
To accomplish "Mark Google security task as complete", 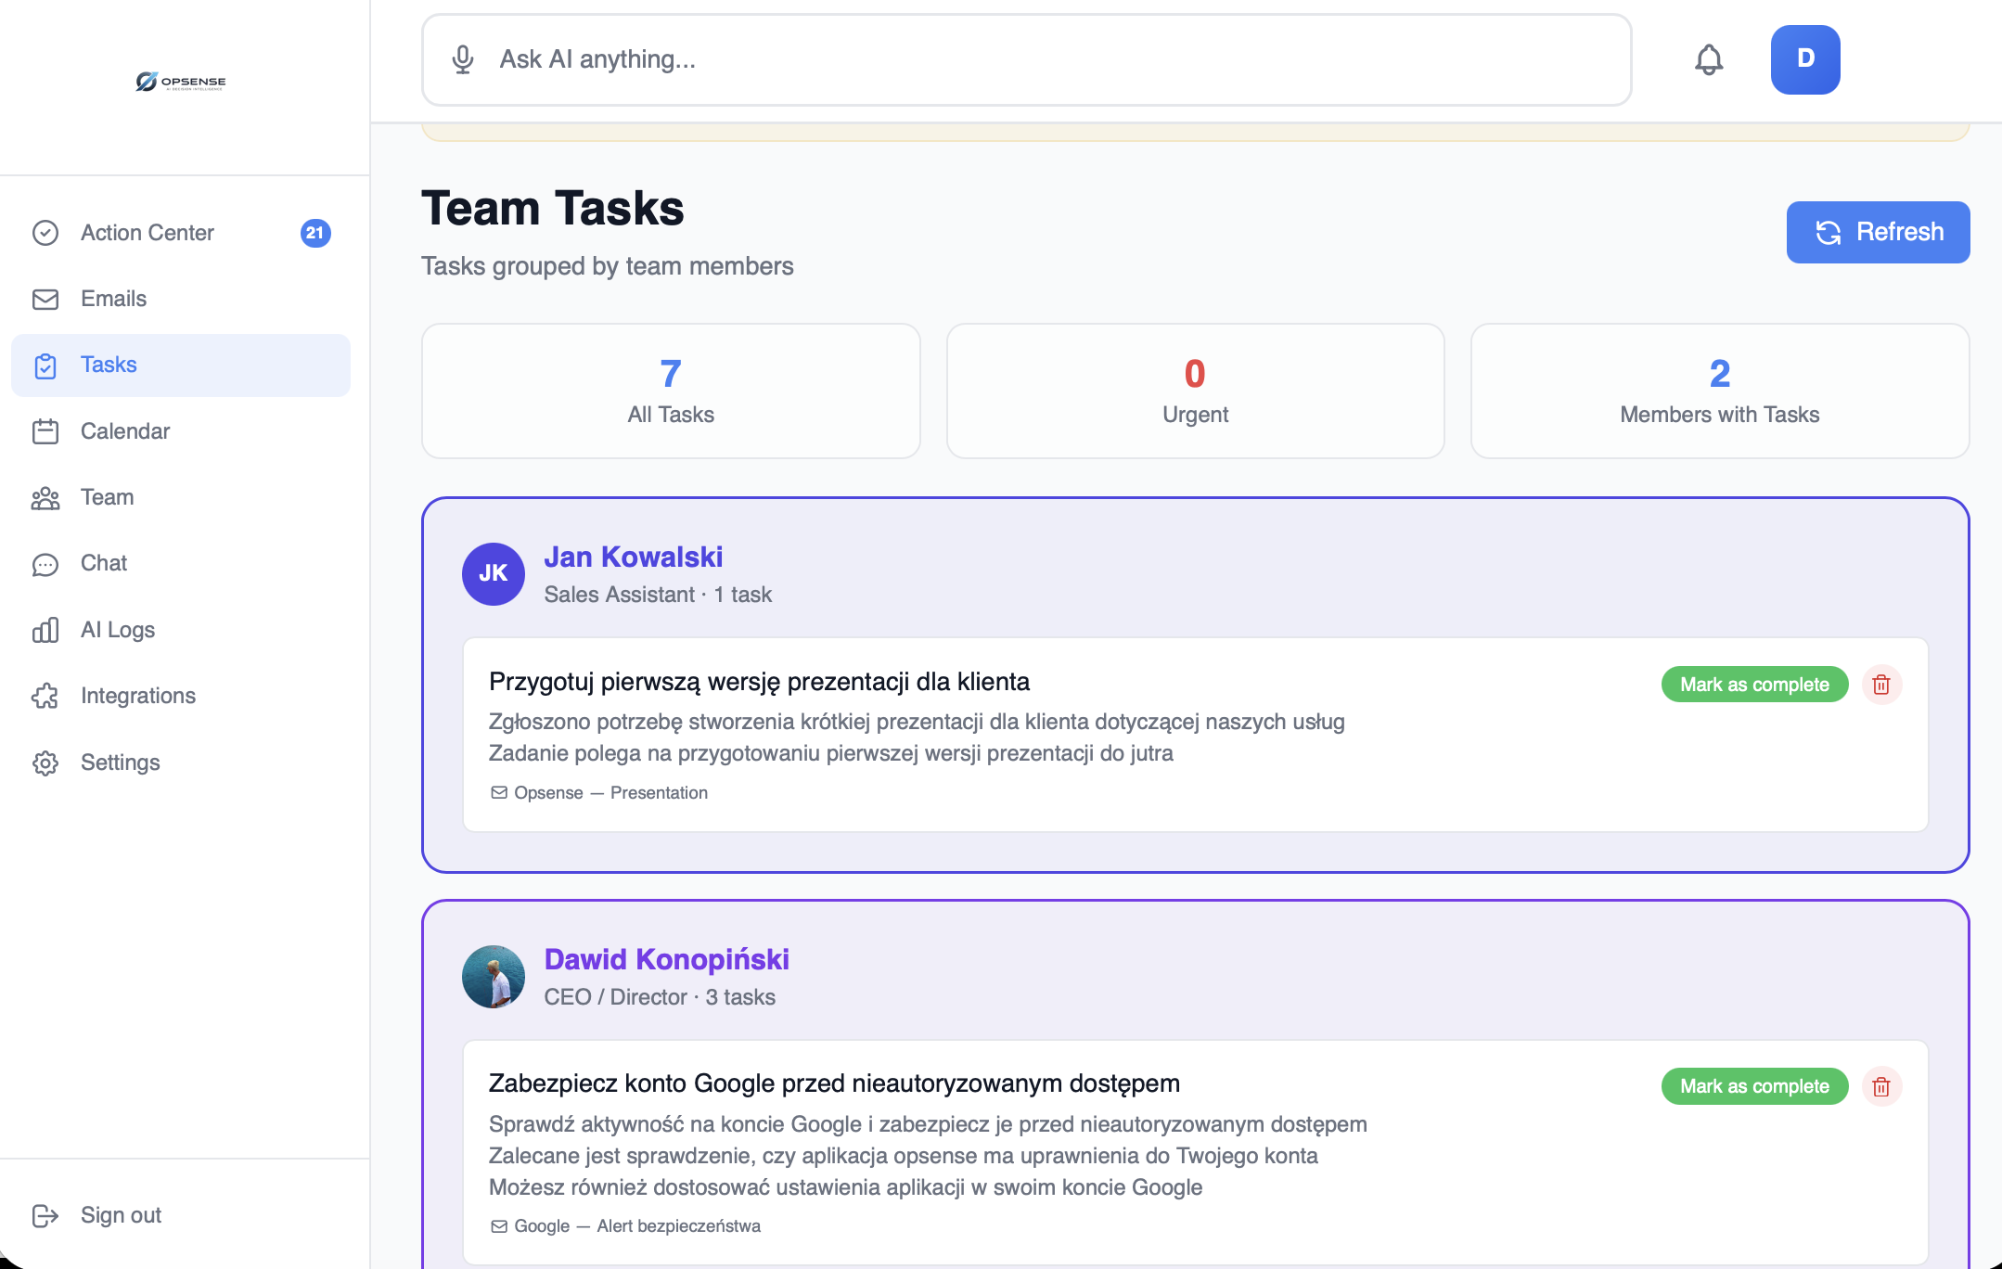I will [x=1753, y=1086].
